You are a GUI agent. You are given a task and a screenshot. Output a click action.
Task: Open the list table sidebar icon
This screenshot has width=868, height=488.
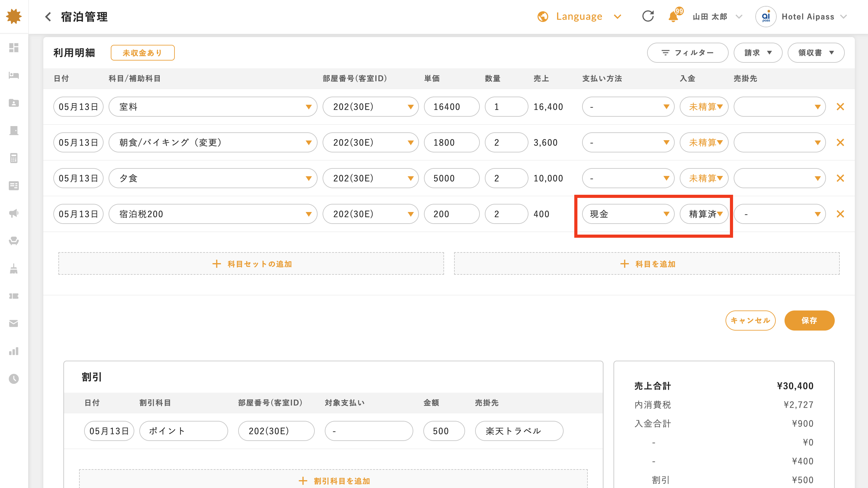(x=14, y=186)
